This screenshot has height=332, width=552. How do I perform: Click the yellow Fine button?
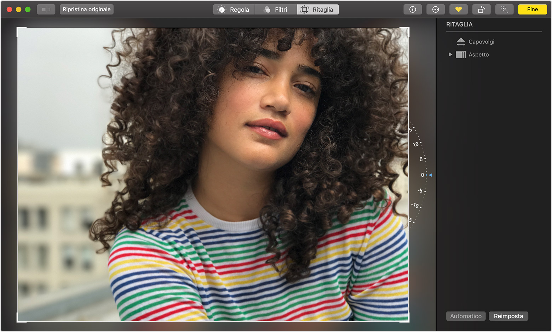533,10
